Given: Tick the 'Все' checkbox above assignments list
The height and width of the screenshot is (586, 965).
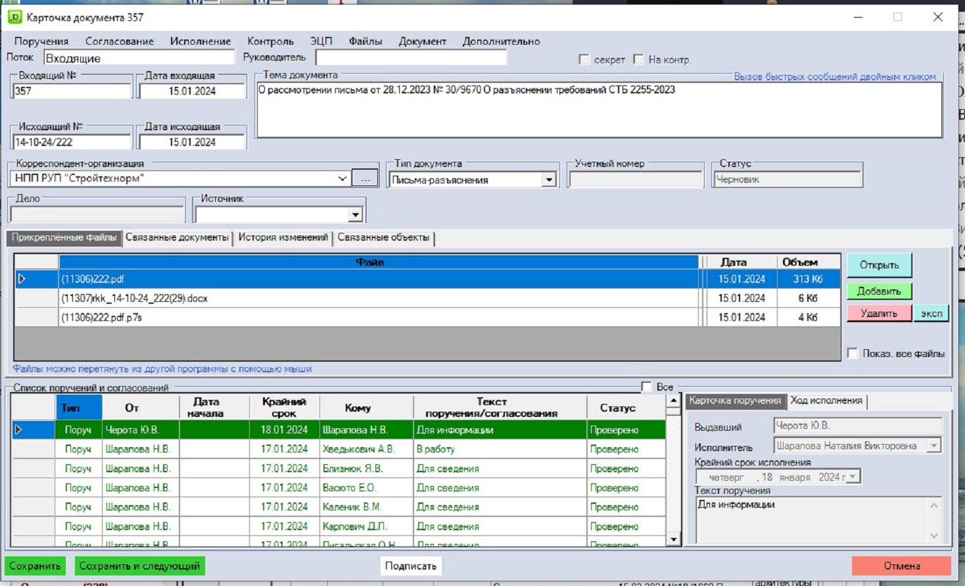Looking at the screenshot, I should [x=647, y=387].
